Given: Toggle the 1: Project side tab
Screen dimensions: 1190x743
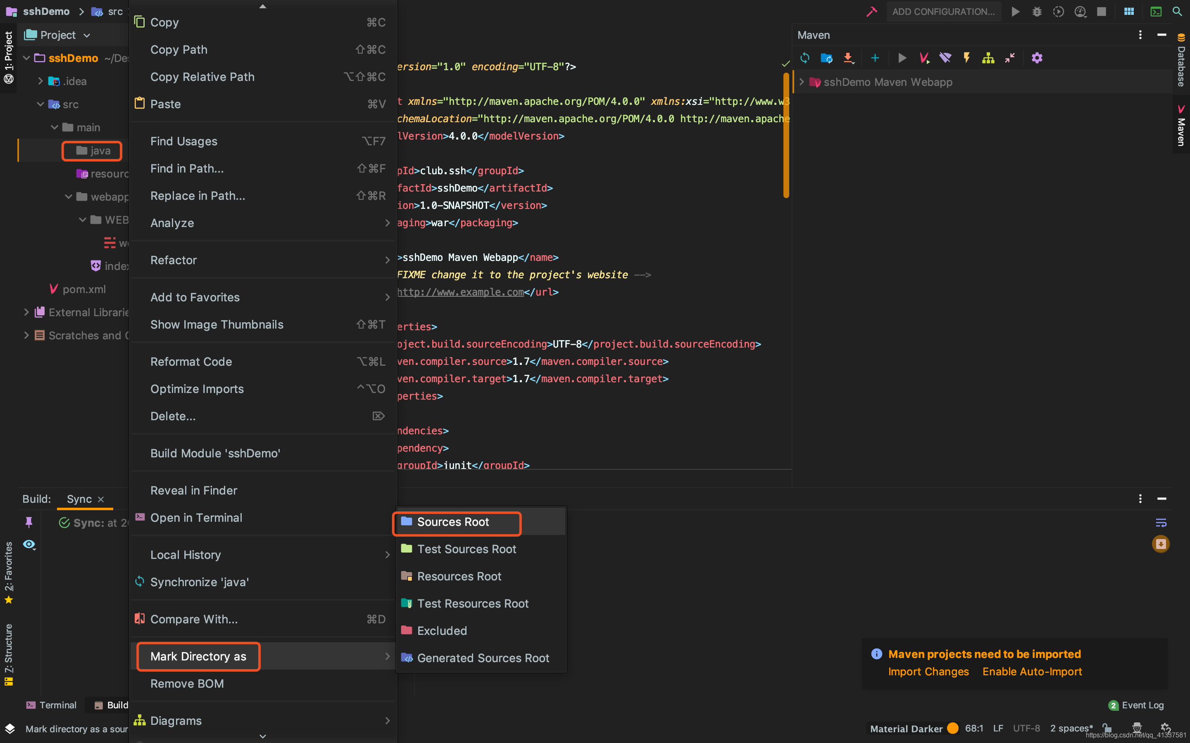Looking at the screenshot, I should click(x=8, y=57).
